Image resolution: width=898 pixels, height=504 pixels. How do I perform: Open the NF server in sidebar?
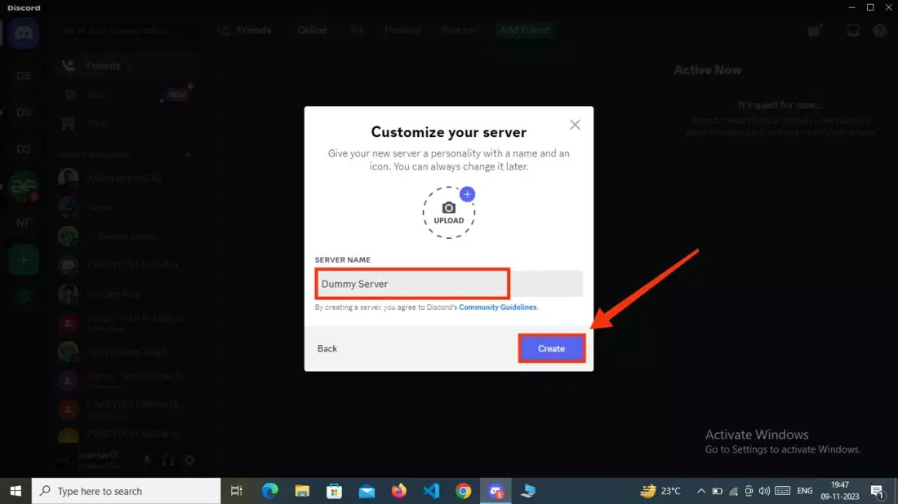24,223
